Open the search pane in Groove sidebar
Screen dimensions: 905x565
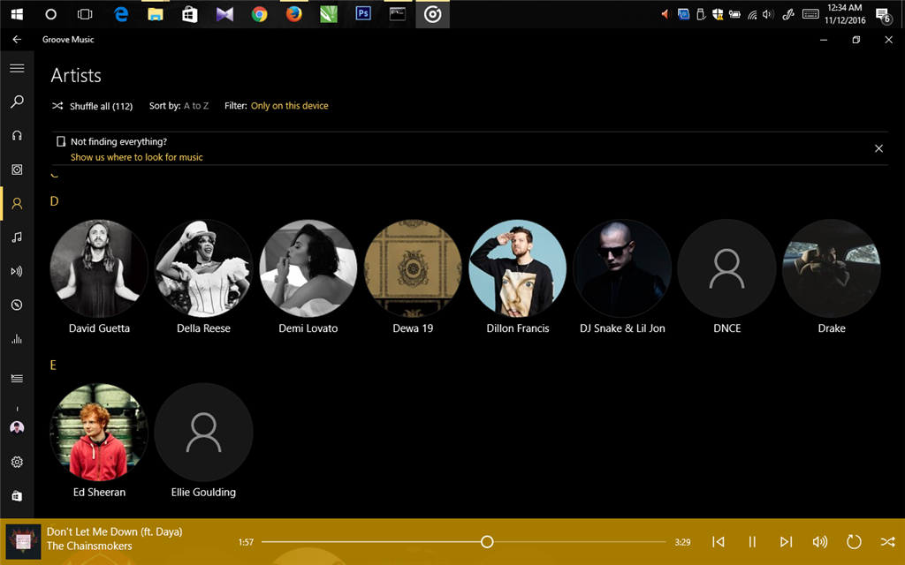coord(17,102)
